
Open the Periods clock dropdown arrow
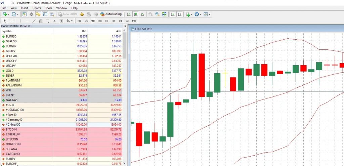[x=201, y=14]
